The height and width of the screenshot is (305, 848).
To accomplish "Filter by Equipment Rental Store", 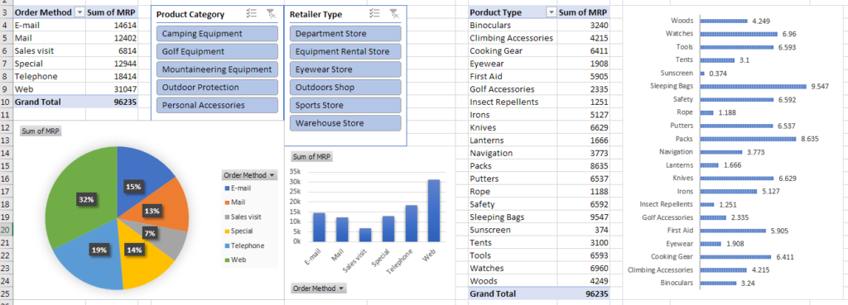I will [345, 51].
